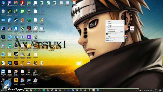Open Calculator from the taskbar

click(31, 90)
